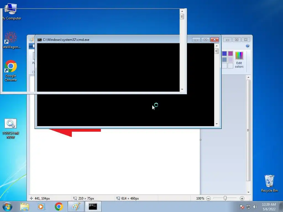Click the Paint Help question mark icon
The width and height of the screenshot is (283, 212).
pos(248,46)
